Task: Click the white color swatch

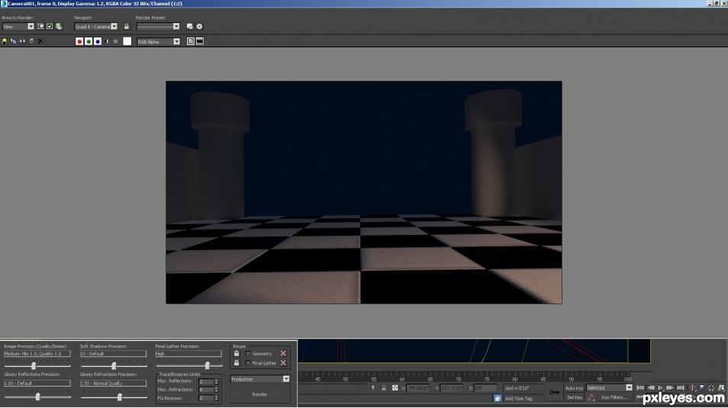Action: 127,41
